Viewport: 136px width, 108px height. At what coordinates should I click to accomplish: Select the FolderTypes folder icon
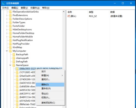[10, 22]
